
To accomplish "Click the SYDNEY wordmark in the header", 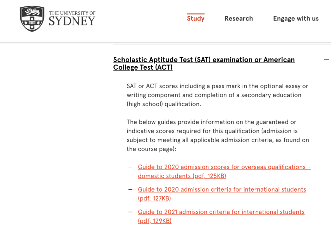I will [72, 21].
